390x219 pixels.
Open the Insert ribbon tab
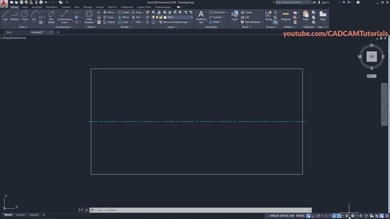coord(25,7)
